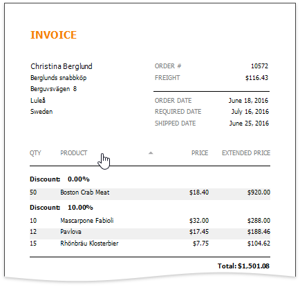Viewport: 300px width, 287px height.
Task: Click the Discount 0.00% group header
Action: coord(59,179)
